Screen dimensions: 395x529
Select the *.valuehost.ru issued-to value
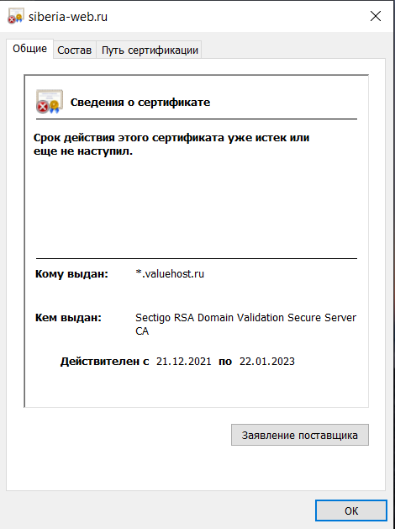coord(170,273)
